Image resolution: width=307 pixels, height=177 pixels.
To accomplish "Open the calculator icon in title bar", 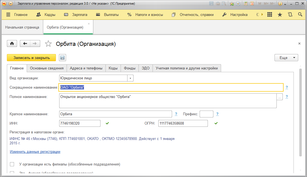I will click(246, 4).
